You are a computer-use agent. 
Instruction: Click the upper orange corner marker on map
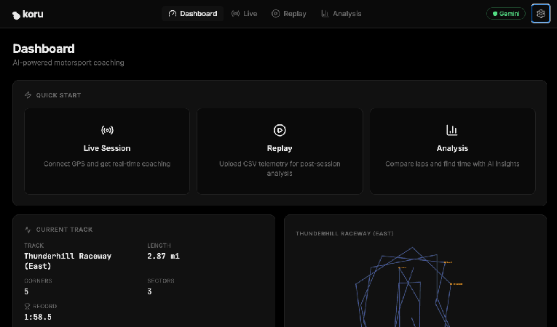pyautogui.click(x=448, y=262)
